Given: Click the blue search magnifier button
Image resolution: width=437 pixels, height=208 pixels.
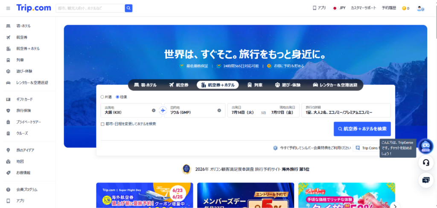Looking at the screenshot, I should [x=128, y=9].
